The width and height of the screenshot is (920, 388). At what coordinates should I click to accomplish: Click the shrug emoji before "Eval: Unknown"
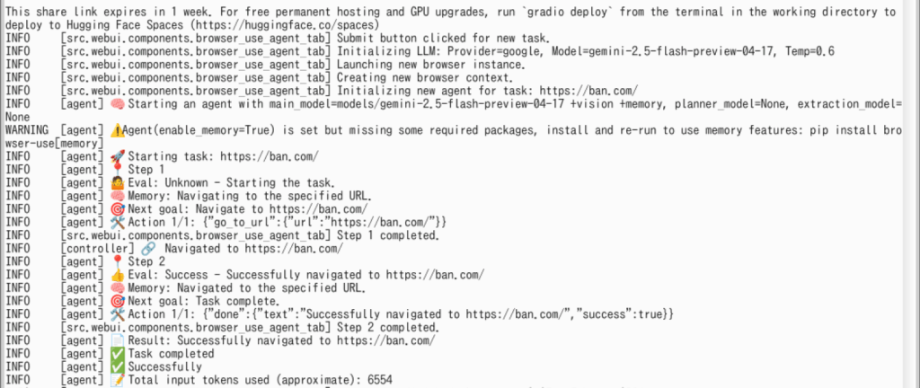tap(117, 182)
